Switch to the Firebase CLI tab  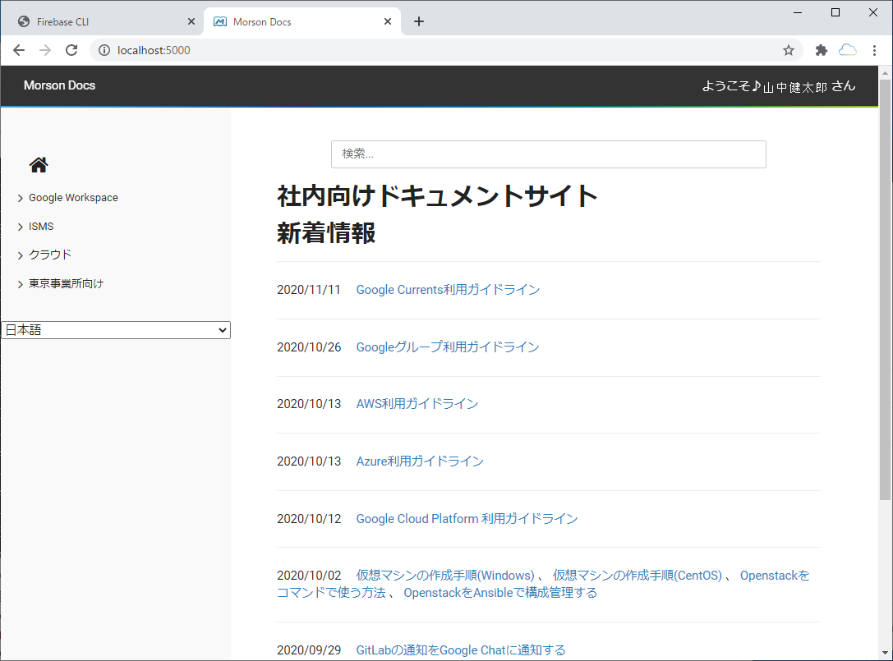click(x=99, y=21)
